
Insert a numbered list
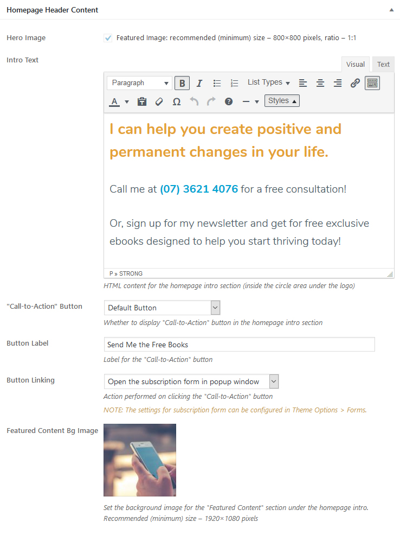click(x=234, y=83)
